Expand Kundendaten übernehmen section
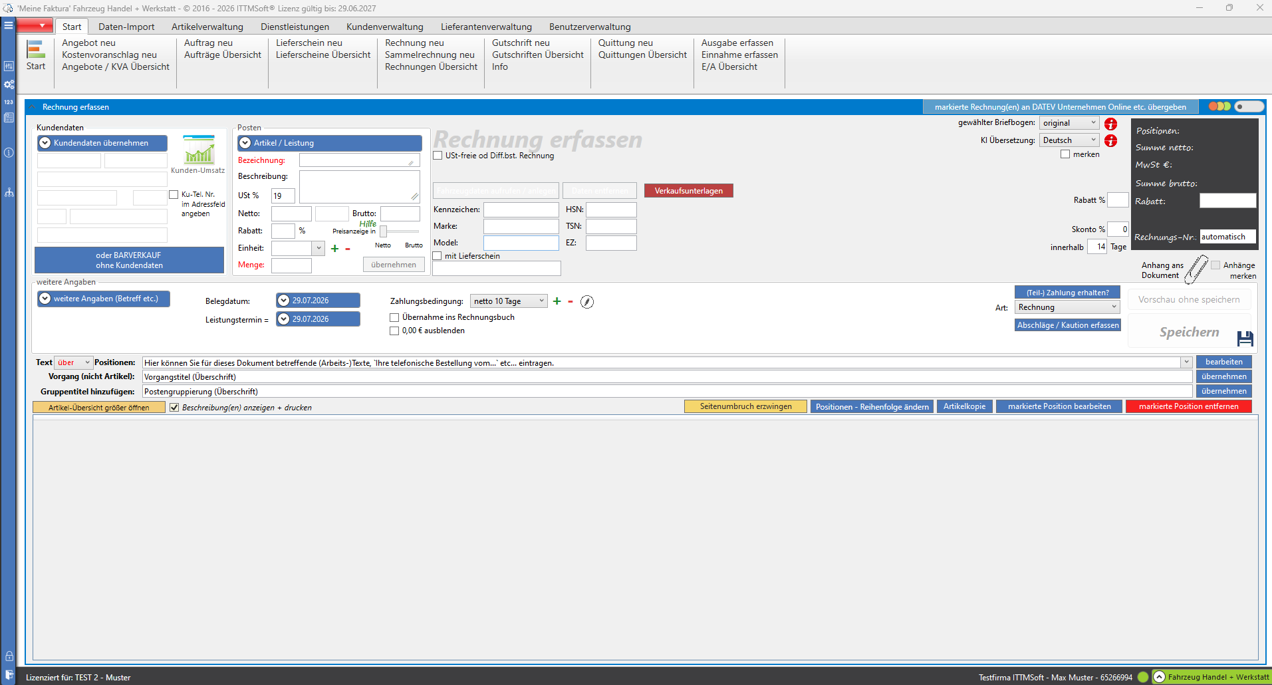Screen dimensions: 1272x685 click(102, 143)
